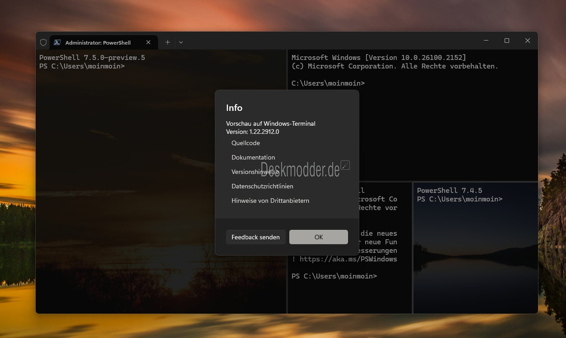Viewport: 566px width, 338px height.
Task: Open the Datenschutzrichtlinien link
Action: pos(262,186)
